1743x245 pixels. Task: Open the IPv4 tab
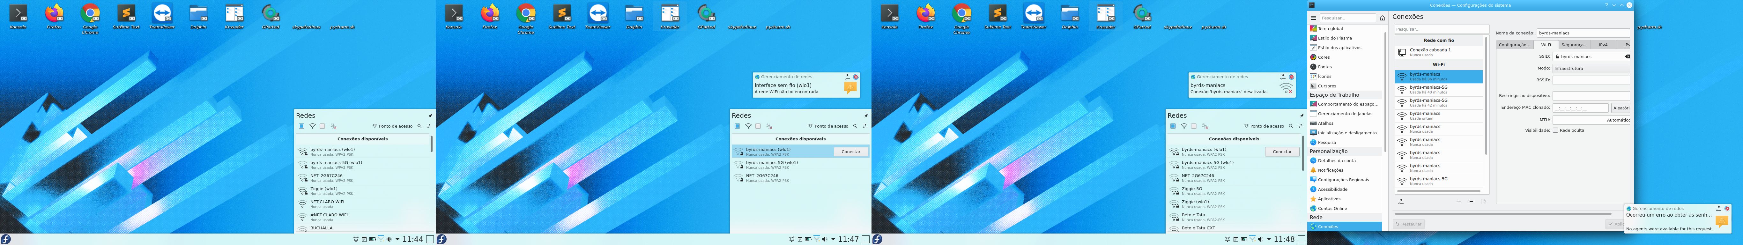click(x=1603, y=45)
